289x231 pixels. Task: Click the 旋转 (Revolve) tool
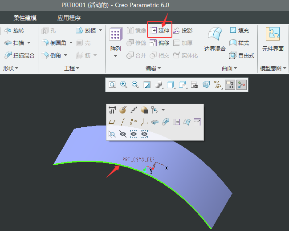[x=14, y=30]
